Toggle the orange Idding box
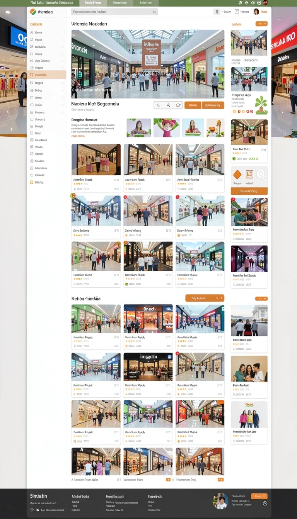The image size is (297, 519). pos(32,182)
